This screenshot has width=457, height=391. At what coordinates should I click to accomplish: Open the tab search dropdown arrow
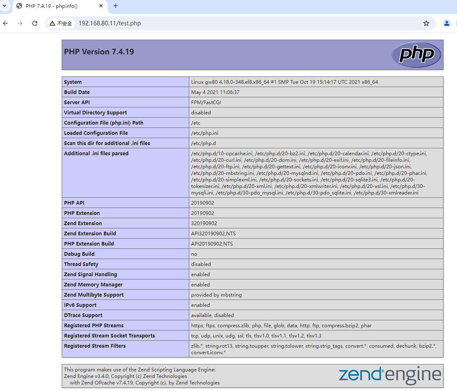[4, 6]
